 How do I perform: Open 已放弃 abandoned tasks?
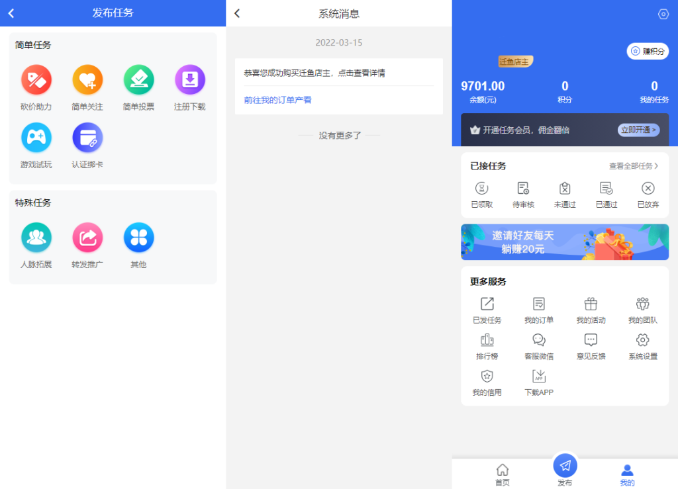coord(647,194)
